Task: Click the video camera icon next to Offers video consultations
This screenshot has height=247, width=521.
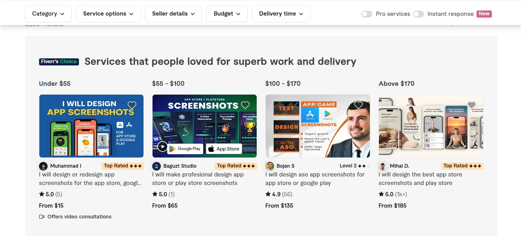Action: coord(42,216)
